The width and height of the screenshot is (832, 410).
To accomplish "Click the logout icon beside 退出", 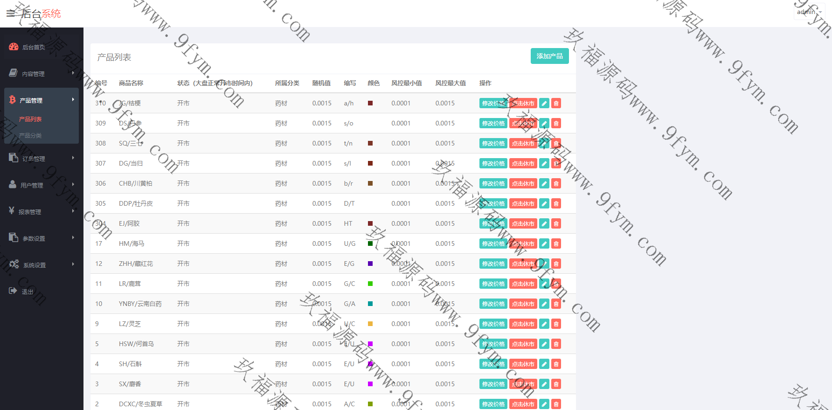I will (x=13, y=291).
